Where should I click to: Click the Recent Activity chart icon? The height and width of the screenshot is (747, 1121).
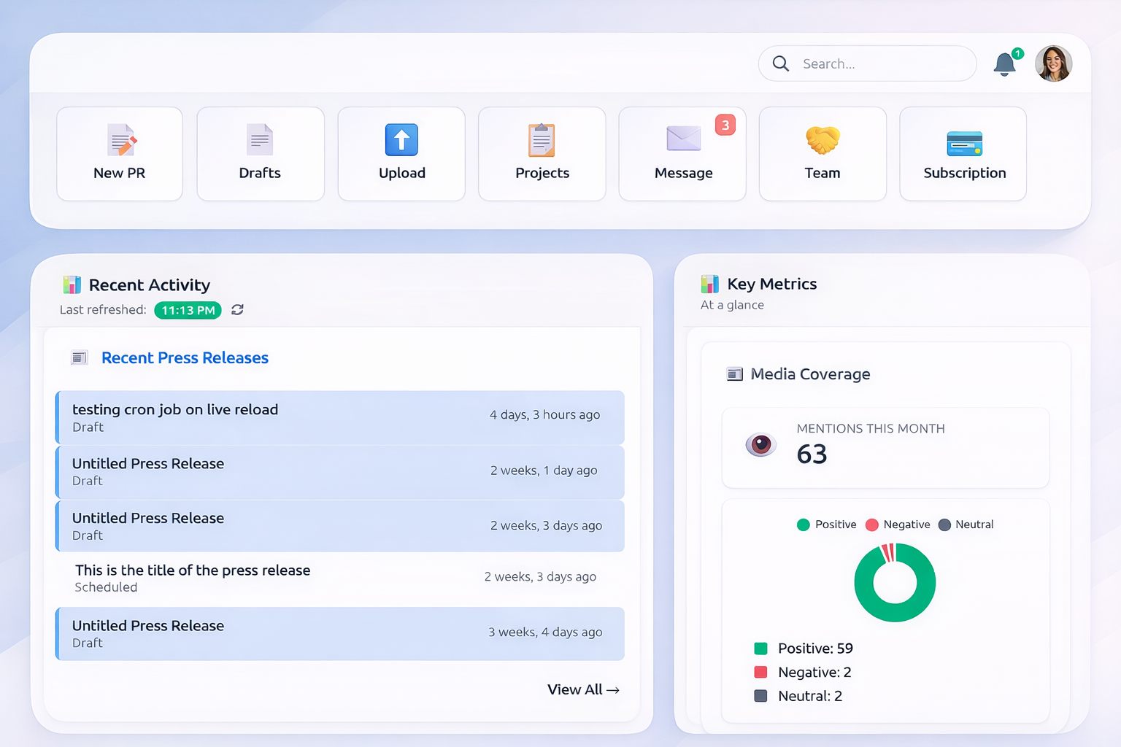72,285
